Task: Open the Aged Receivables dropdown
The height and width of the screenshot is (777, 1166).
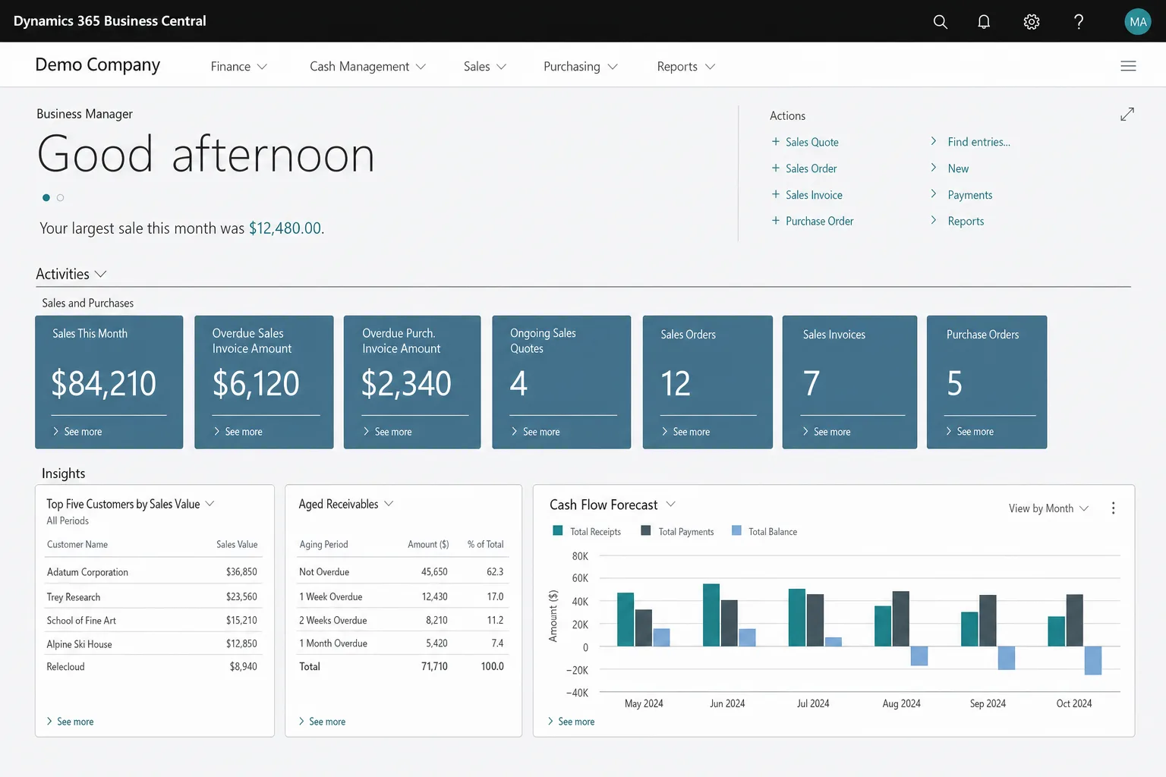Action: 389,503
